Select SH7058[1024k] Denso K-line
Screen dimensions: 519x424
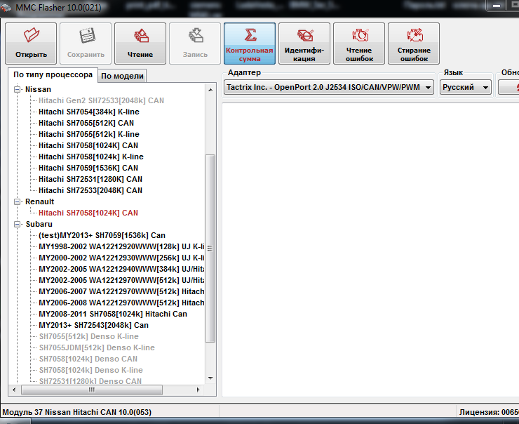tap(90, 371)
